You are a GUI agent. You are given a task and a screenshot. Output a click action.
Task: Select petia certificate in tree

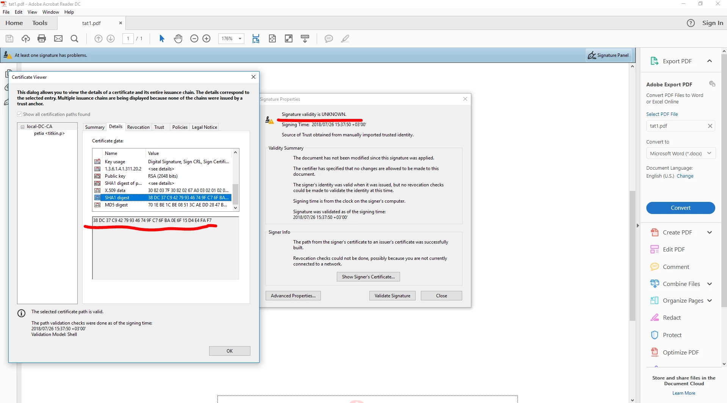[49, 133]
